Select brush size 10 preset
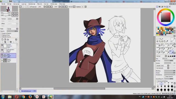This screenshot has height=99, width=176. click(x=158, y=87)
